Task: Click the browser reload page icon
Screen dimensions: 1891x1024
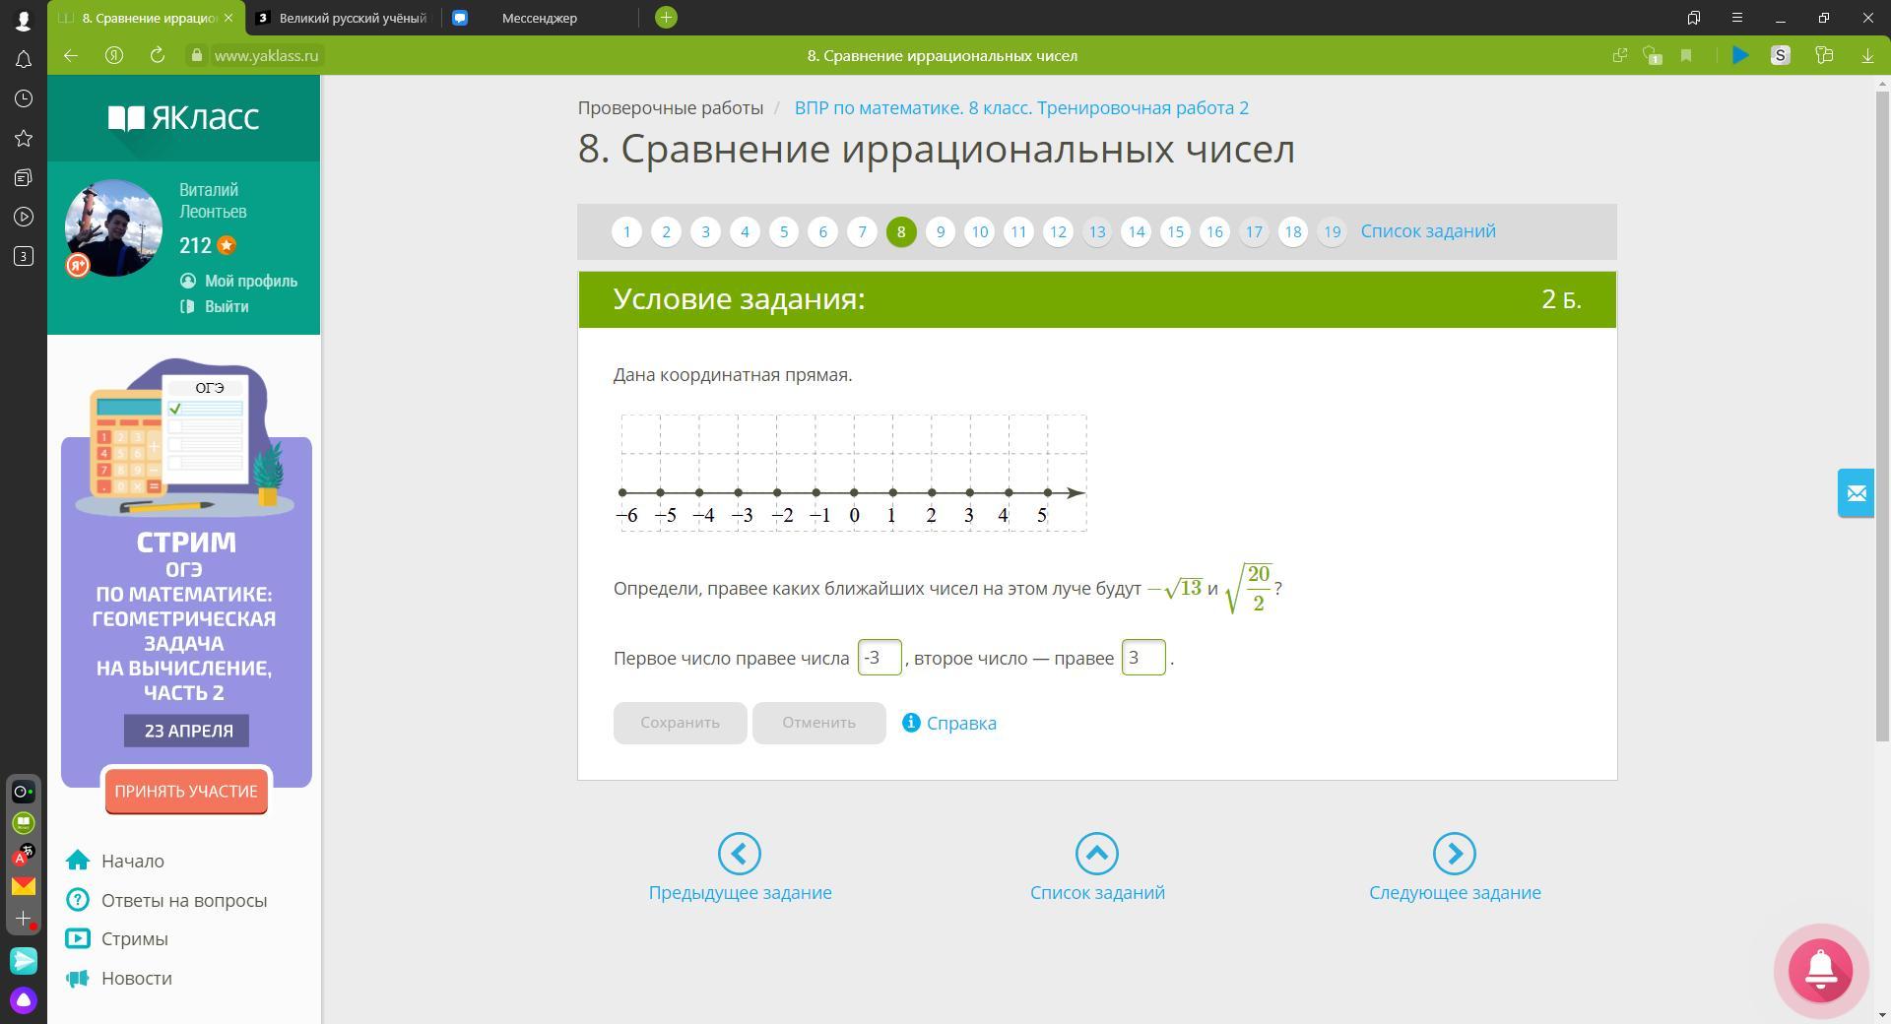Action: (157, 56)
